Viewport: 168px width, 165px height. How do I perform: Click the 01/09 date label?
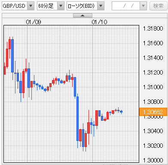tap(34, 22)
